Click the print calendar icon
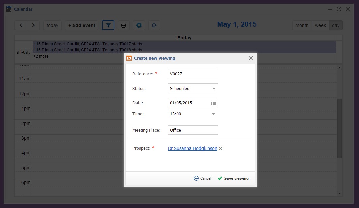This screenshot has height=208, width=359. [x=123, y=25]
